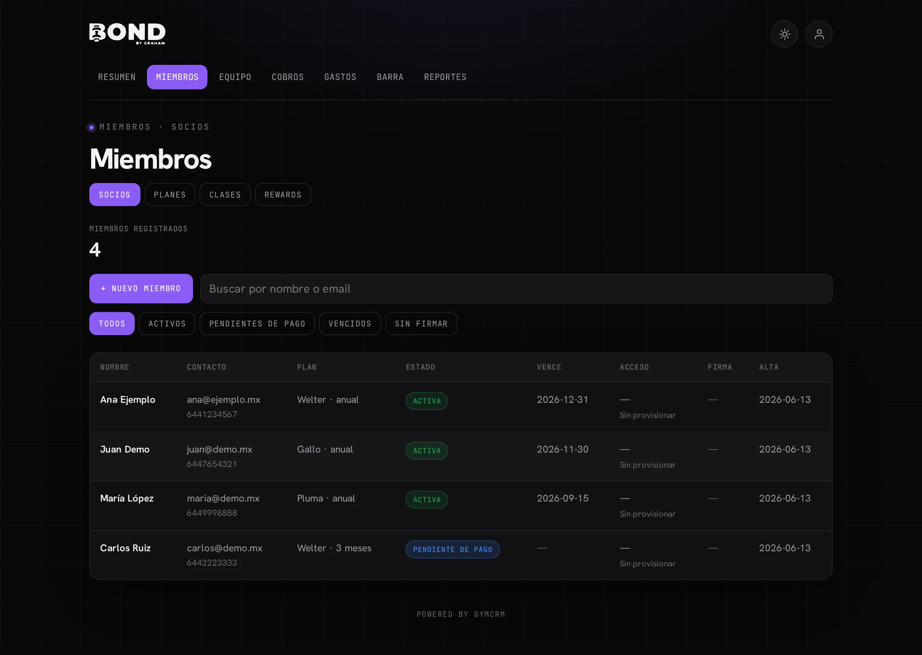Click phone number 6449998888
The image size is (922, 655).
[x=212, y=513]
